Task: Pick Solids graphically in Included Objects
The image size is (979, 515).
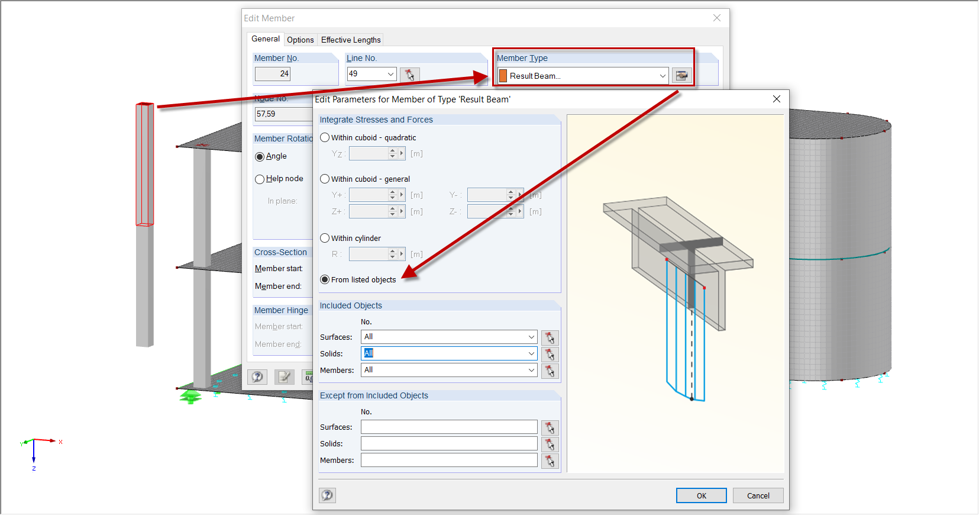Action: [x=550, y=354]
